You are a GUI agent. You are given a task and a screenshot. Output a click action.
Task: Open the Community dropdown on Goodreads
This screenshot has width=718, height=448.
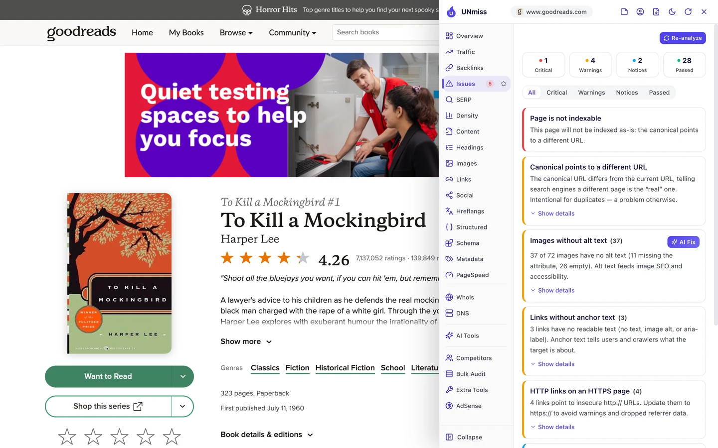click(x=293, y=32)
